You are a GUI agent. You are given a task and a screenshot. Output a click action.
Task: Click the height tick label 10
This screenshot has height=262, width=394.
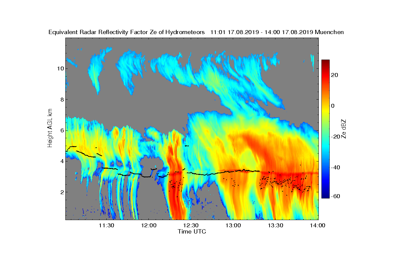click(60, 68)
